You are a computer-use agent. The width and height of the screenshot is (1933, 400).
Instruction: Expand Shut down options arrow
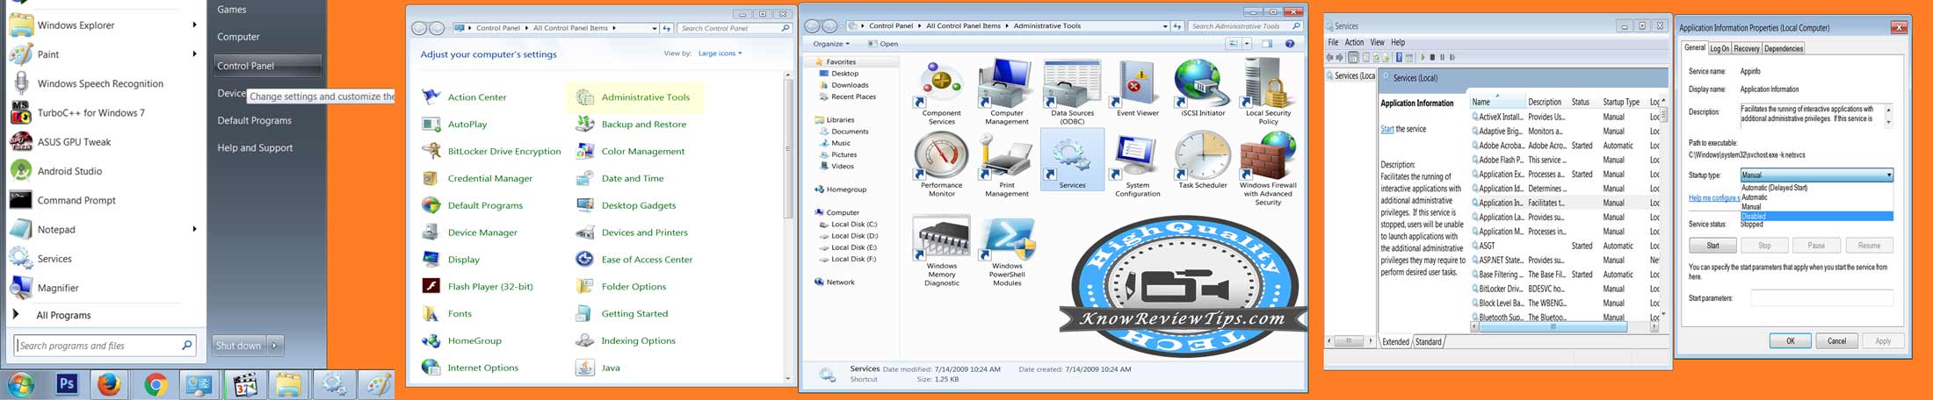pyautogui.click(x=275, y=346)
